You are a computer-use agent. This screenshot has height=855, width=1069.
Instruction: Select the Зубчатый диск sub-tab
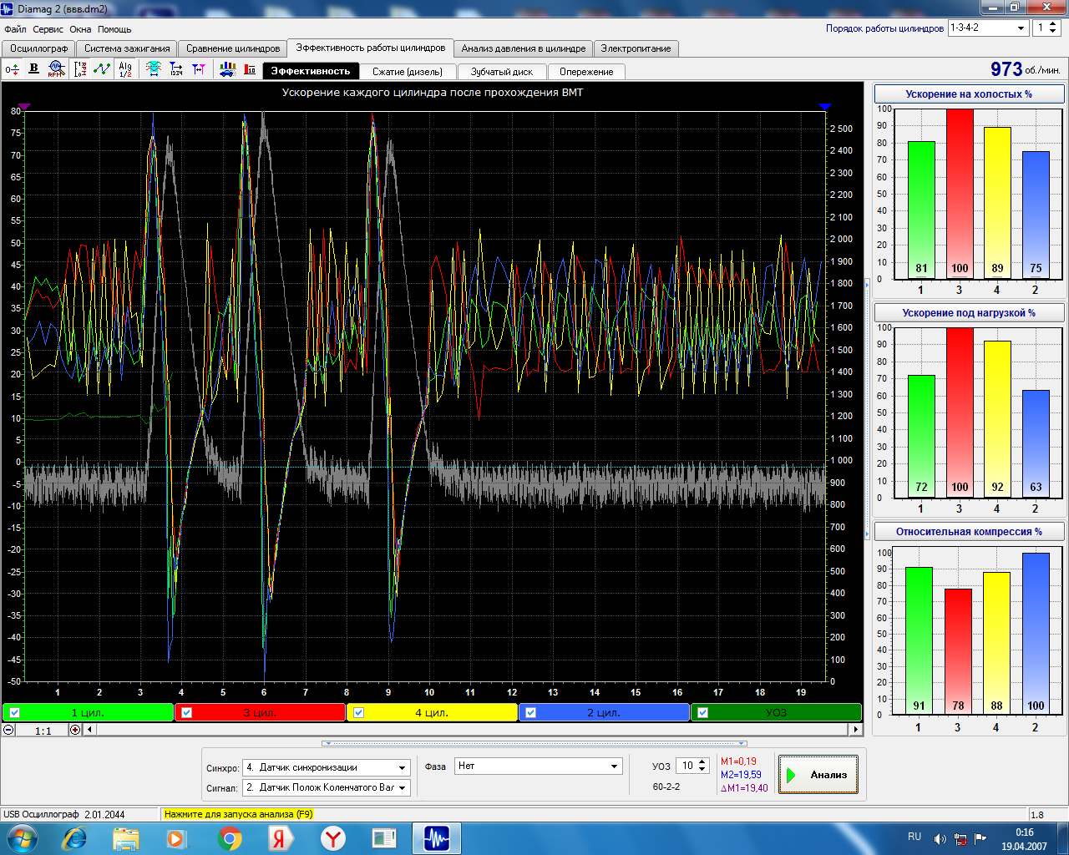[x=502, y=72]
